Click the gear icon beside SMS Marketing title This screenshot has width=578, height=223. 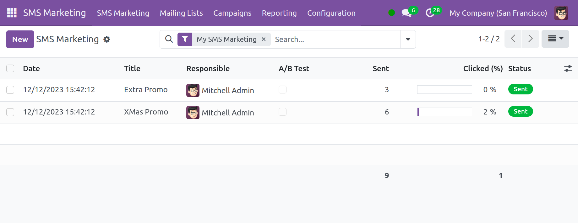point(107,40)
